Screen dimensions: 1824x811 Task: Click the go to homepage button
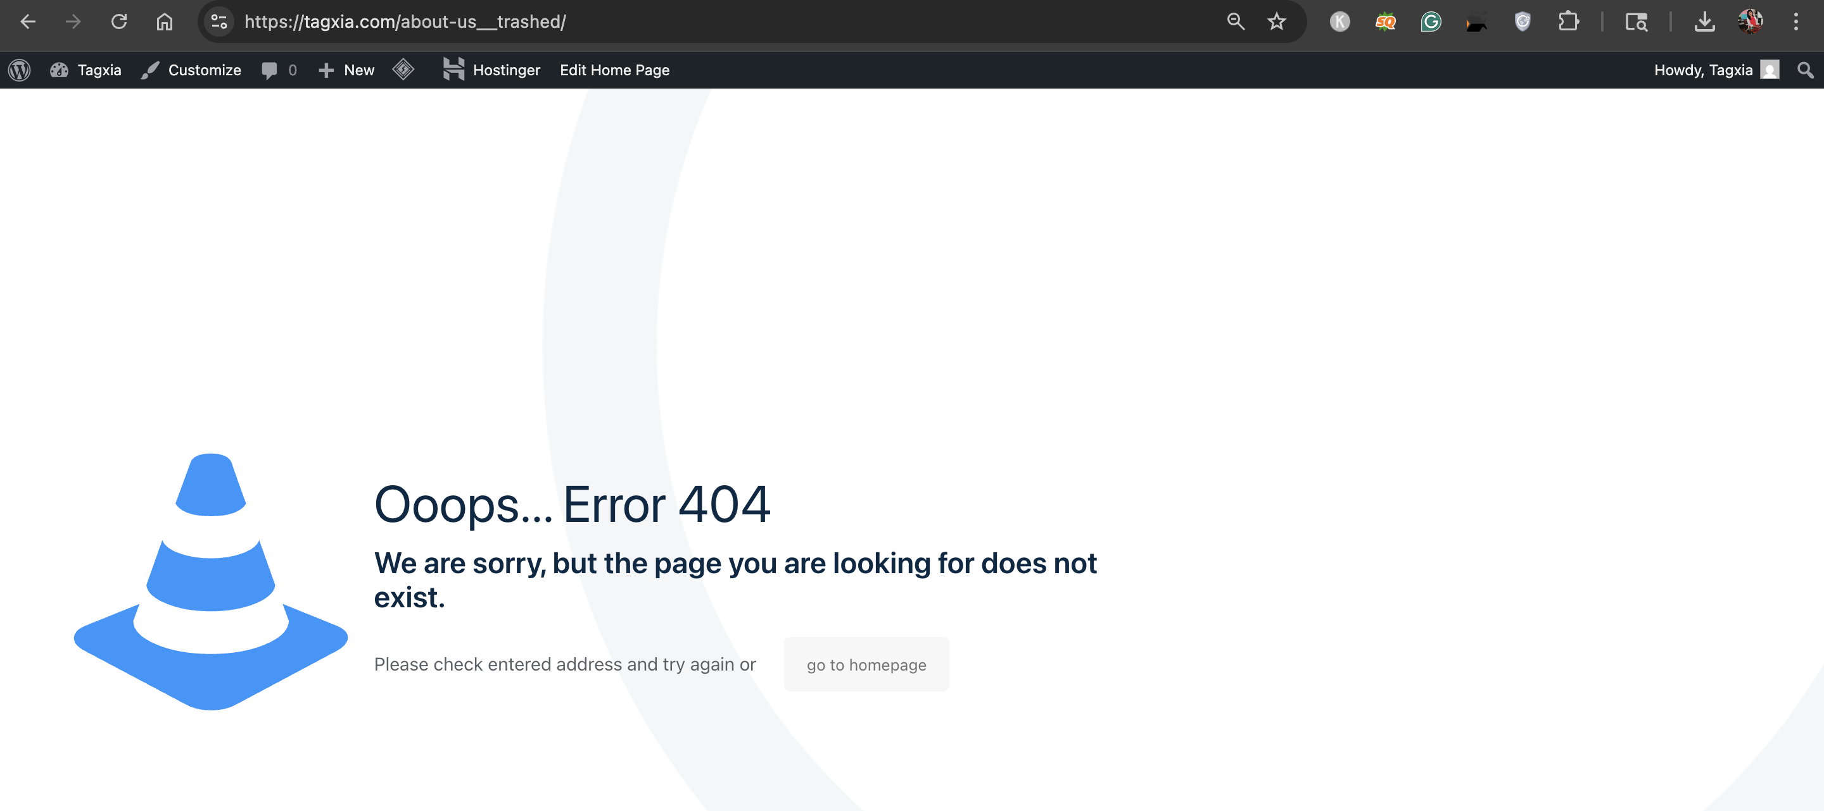[x=865, y=665]
